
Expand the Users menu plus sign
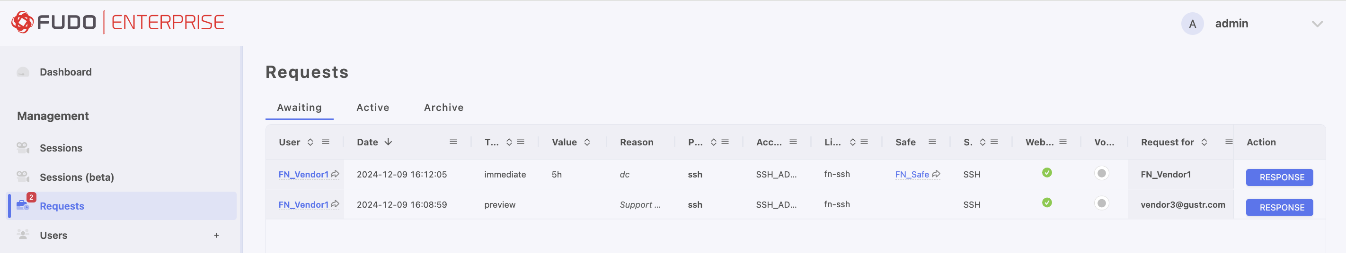(x=216, y=236)
